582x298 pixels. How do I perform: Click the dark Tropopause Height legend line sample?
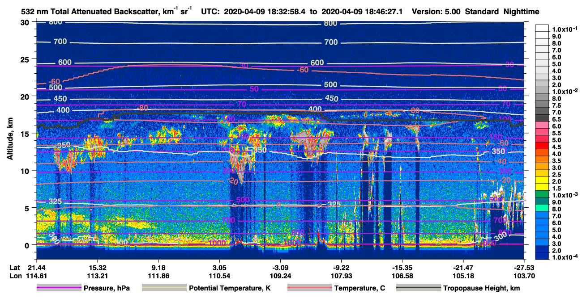(419, 288)
